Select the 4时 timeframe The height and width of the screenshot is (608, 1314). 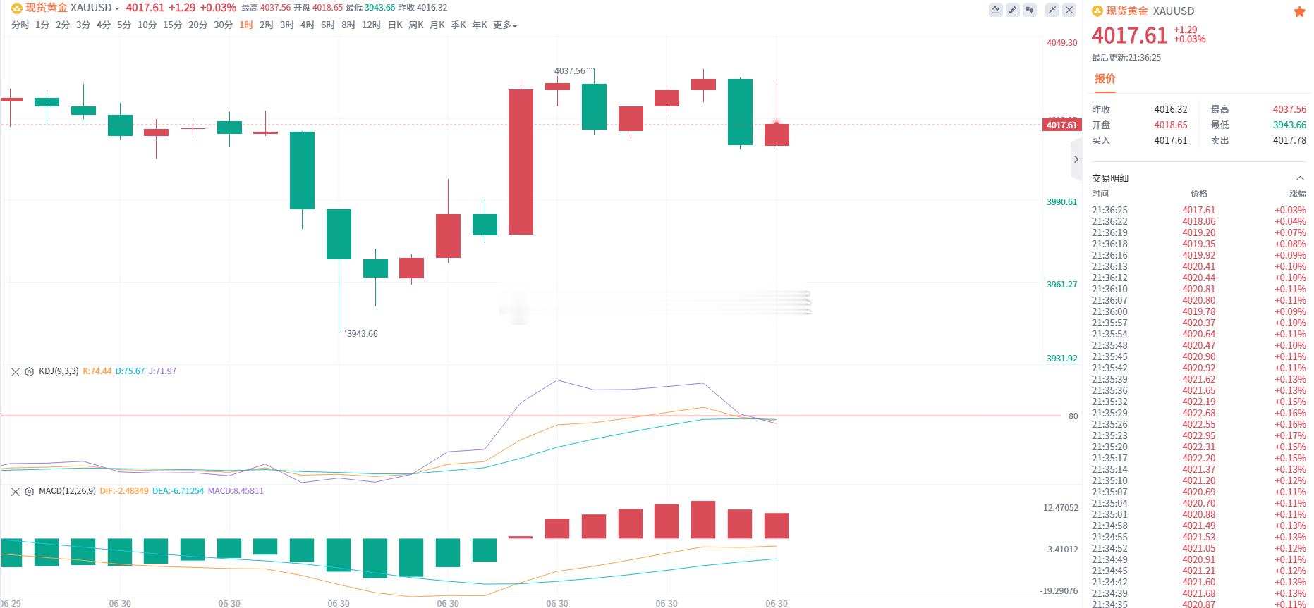coord(308,25)
